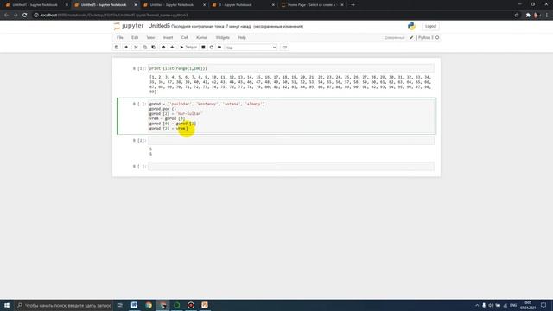Screen dimensions: 553x311
Task: Open a new browser tab
Action: click(353, 5)
